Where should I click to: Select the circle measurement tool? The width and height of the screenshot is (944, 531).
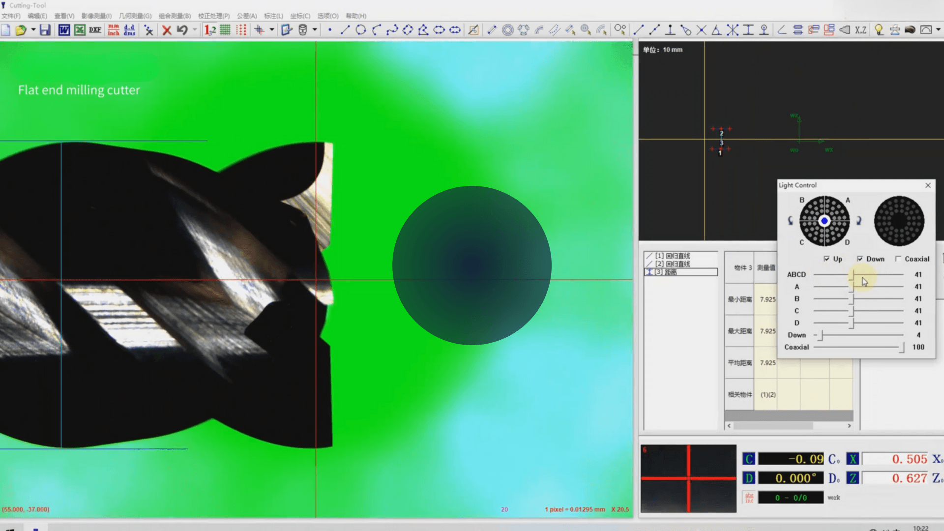360,30
